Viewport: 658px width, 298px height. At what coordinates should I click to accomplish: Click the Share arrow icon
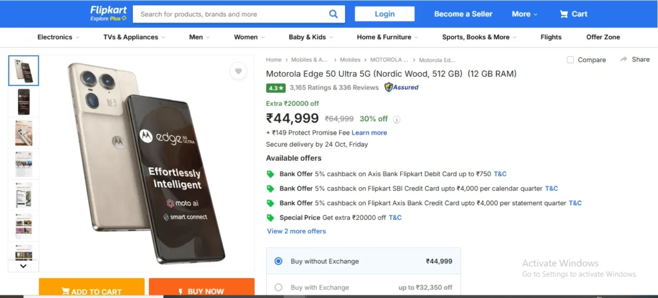pyautogui.click(x=623, y=59)
